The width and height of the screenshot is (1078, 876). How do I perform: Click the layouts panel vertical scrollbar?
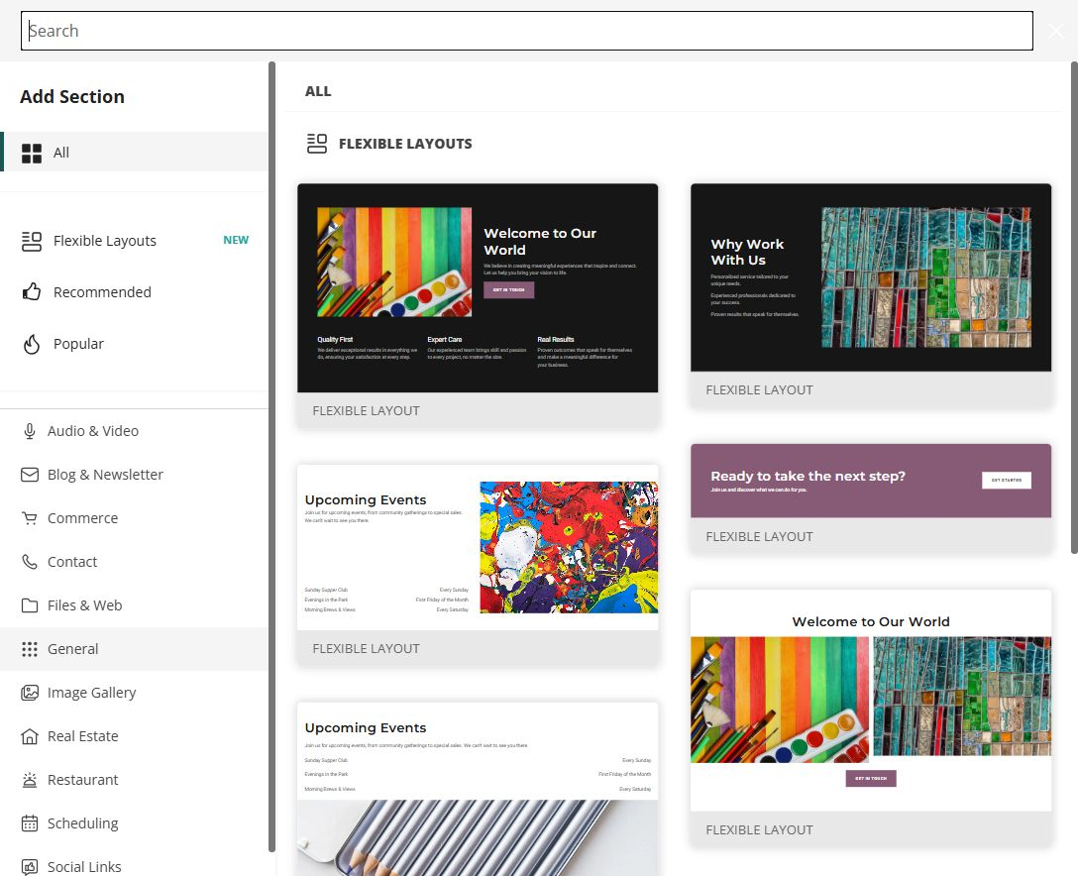(x=1075, y=307)
